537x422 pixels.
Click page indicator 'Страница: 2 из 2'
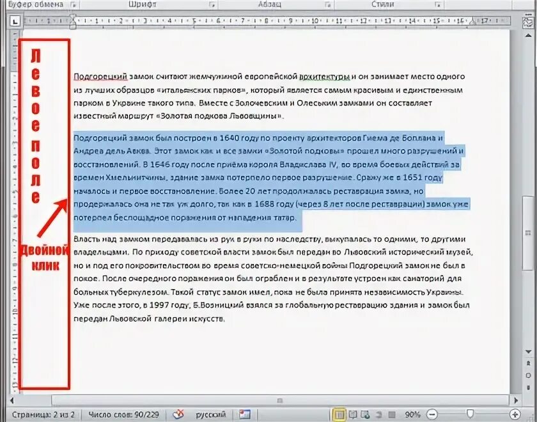coord(43,415)
